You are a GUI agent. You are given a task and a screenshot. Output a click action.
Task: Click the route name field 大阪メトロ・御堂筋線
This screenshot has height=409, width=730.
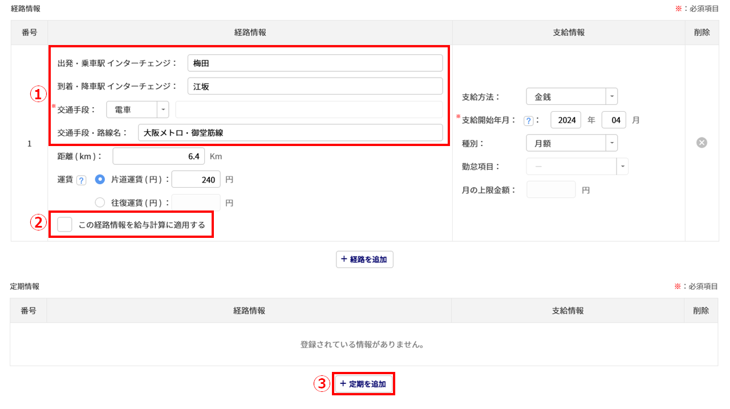pos(290,132)
